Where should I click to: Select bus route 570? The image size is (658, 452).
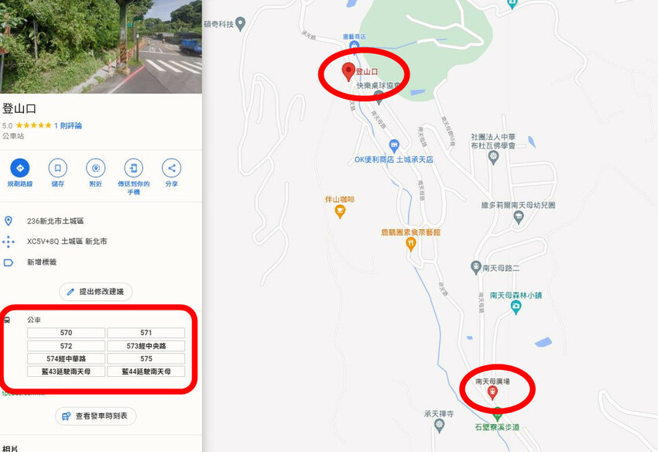click(67, 333)
